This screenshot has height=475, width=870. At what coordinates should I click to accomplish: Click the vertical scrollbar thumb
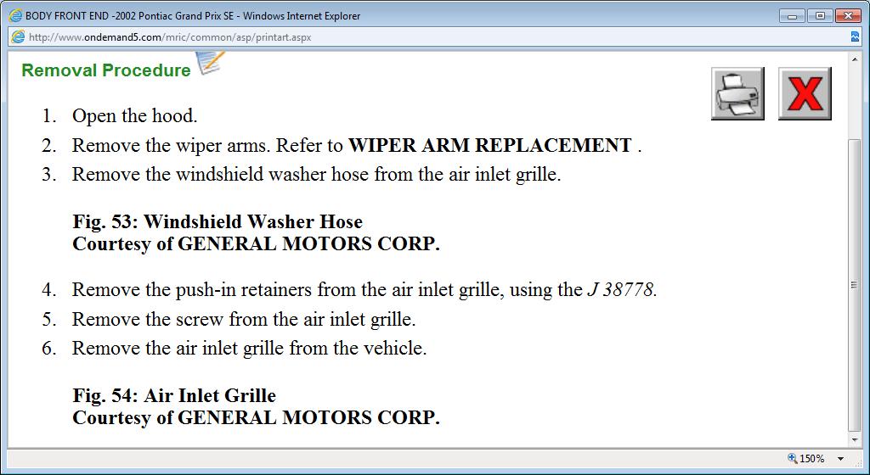pyautogui.click(x=855, y=285)
